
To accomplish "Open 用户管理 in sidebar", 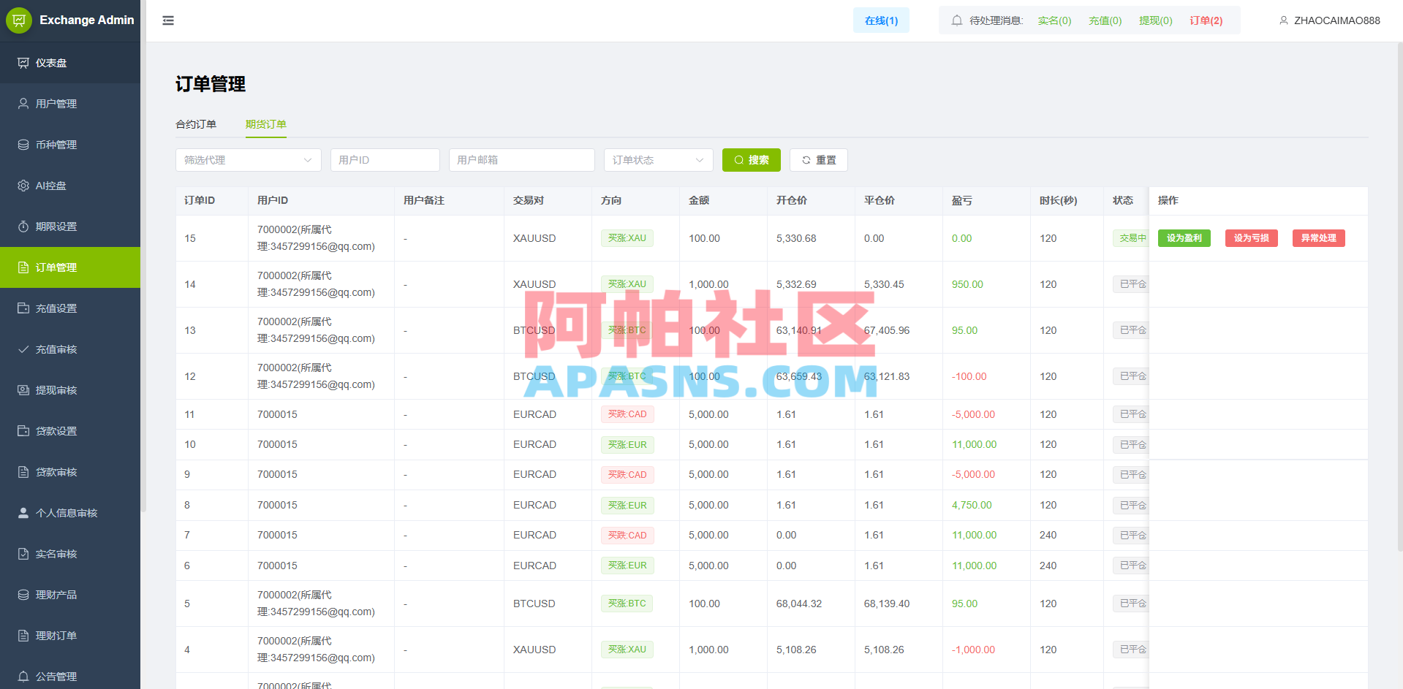I will pos(70,104).
